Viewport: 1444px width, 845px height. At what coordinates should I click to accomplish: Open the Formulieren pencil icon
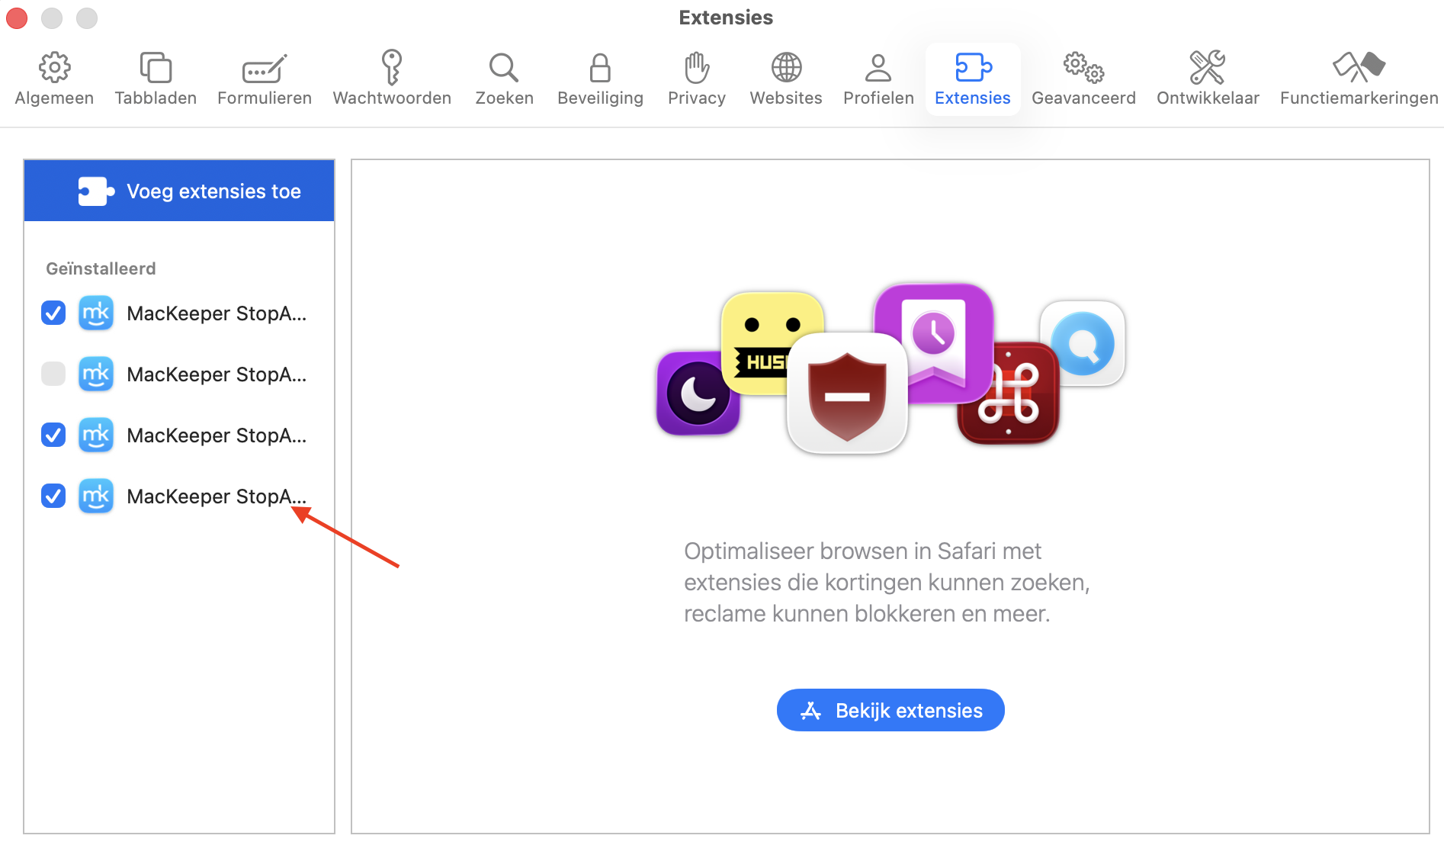click(264, 68)
